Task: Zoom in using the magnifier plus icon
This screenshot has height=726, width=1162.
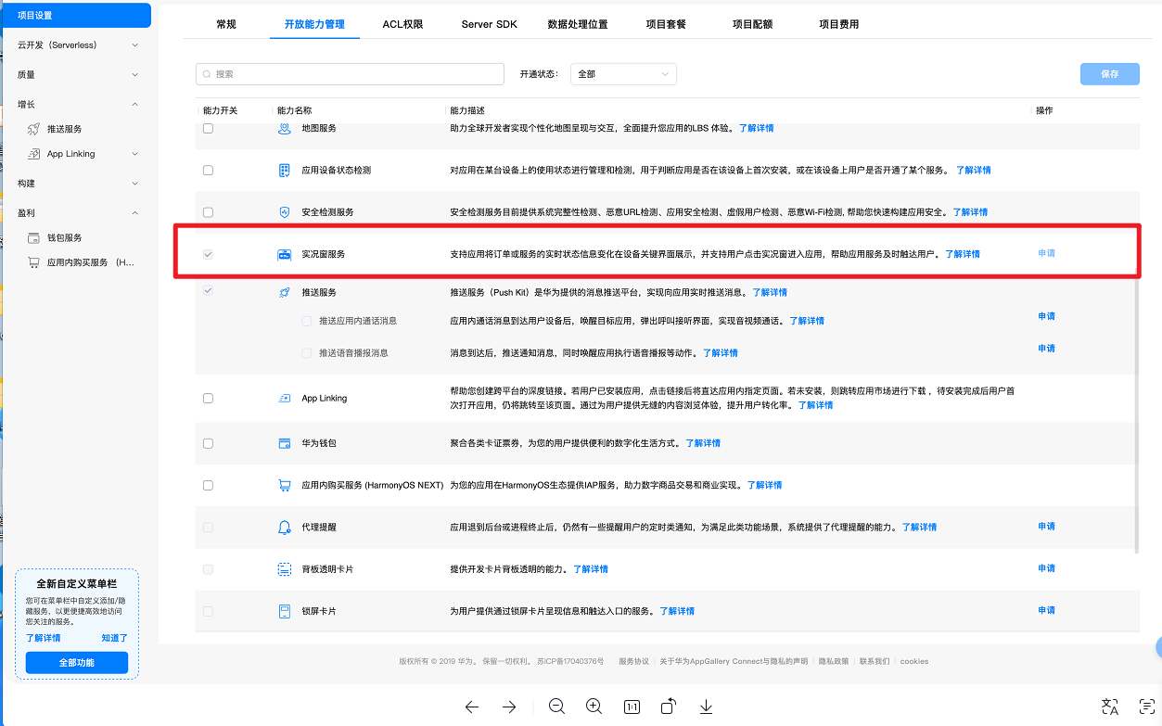Action: click(x=594, y=707)
